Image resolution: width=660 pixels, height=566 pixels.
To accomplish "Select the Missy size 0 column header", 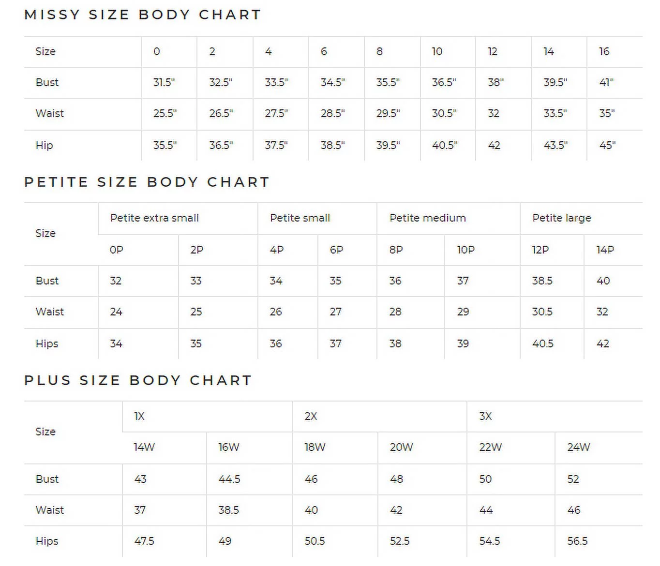I will [x=157, y=51].
